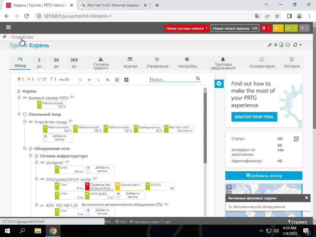Click MASTER YOUR TRIAL button

click(254, 117)
